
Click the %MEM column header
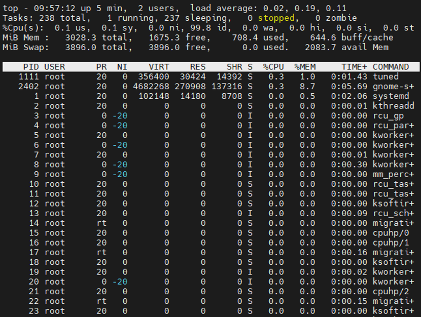click(x=305, y=67)
